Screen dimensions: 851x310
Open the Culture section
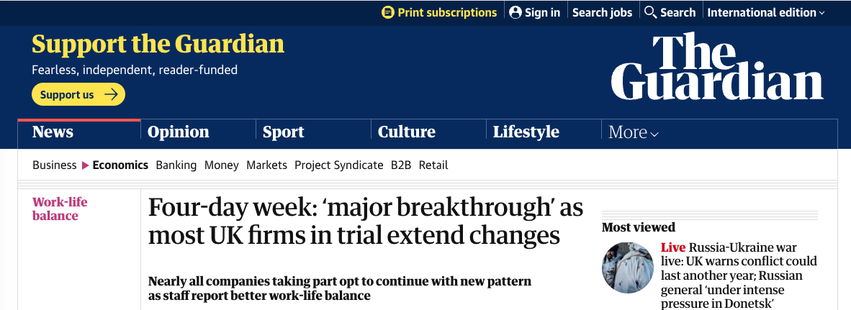(x=407, y=132)
